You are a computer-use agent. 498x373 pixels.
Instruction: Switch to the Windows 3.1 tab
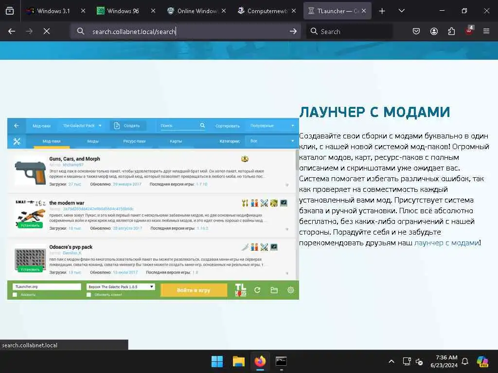(x=54, y=11)
